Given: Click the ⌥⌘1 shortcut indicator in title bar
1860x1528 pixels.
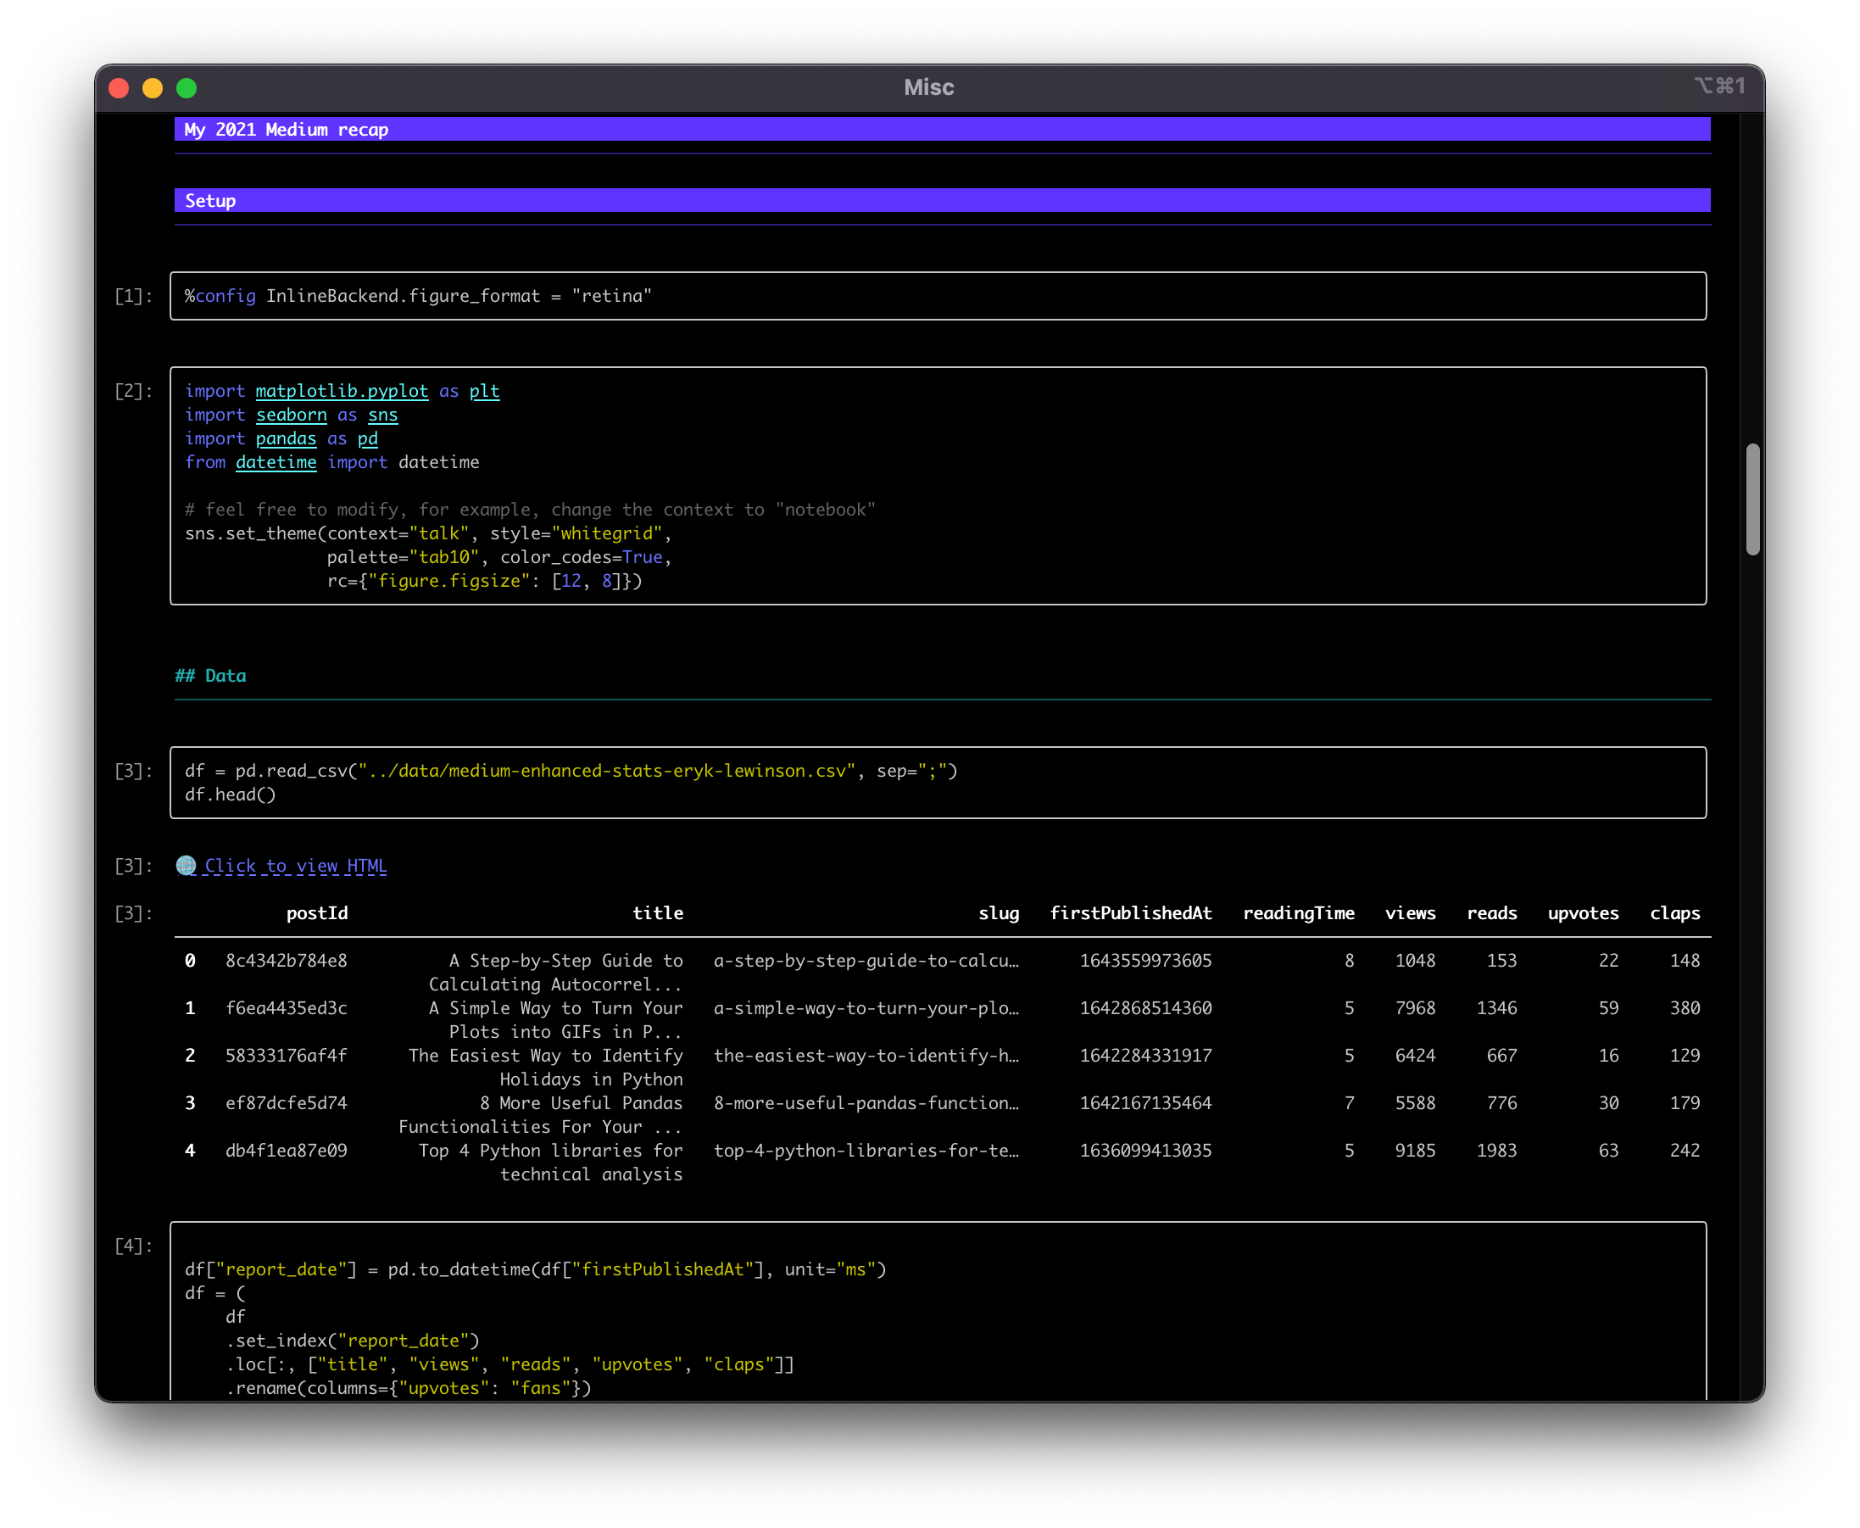Looking at the screenshot, I should coord(1719,86).
